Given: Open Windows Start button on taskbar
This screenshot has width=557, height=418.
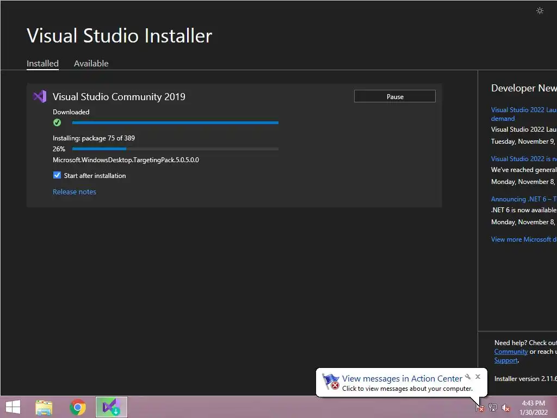Looking at the screenshot, I should click(13, 407).
